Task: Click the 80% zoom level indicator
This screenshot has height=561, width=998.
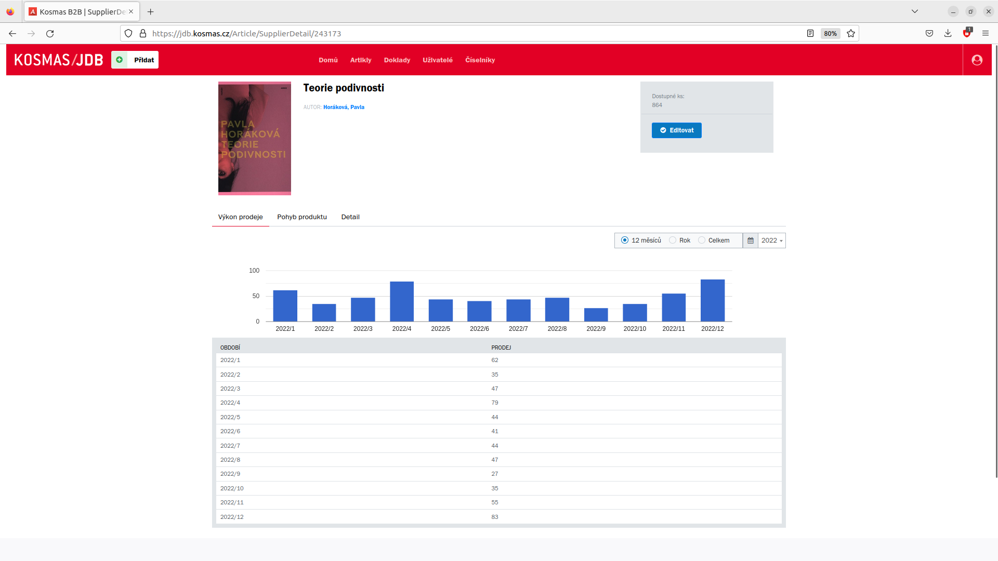Action: point(830,34)
